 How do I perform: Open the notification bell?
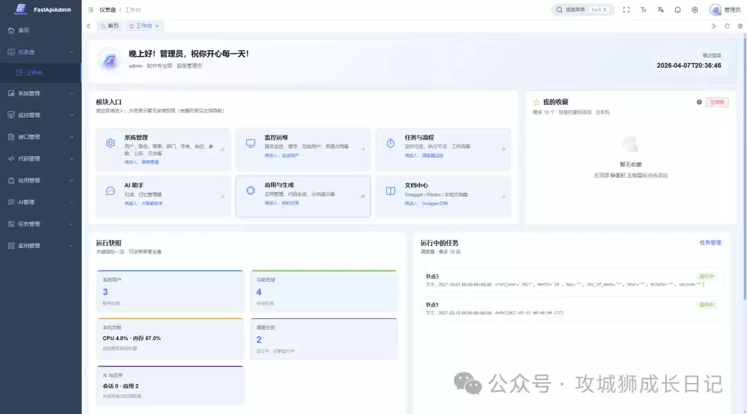click(678, 10)
